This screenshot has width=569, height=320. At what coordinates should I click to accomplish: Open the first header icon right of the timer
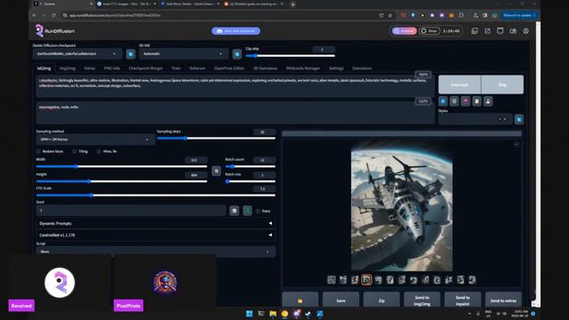475,31
